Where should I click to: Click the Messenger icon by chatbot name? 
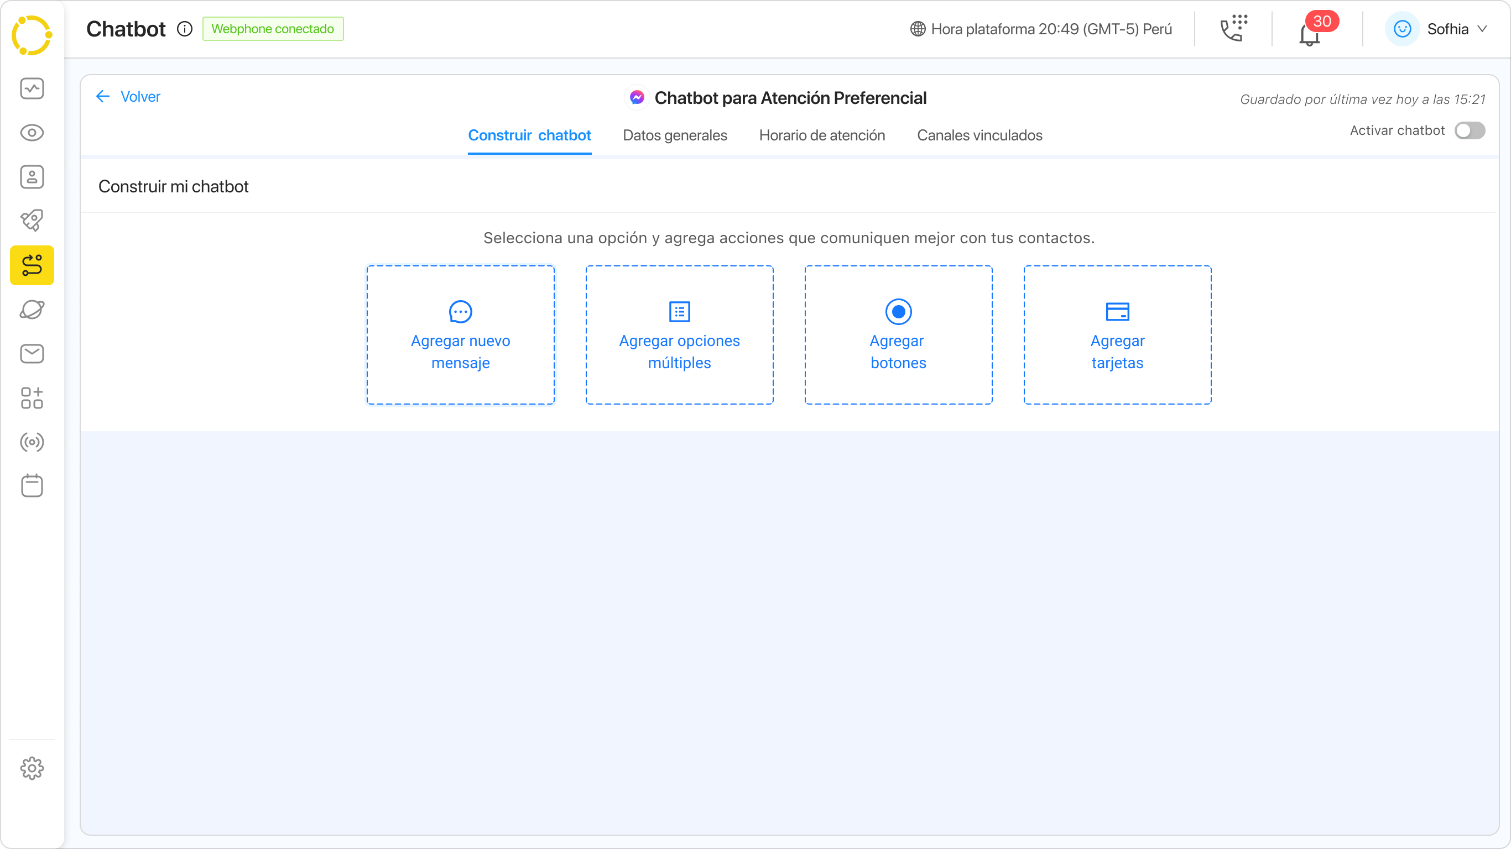(637, 97)
